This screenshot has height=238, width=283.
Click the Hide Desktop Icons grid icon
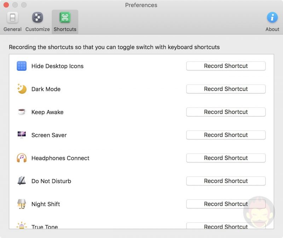coord(22,66)
